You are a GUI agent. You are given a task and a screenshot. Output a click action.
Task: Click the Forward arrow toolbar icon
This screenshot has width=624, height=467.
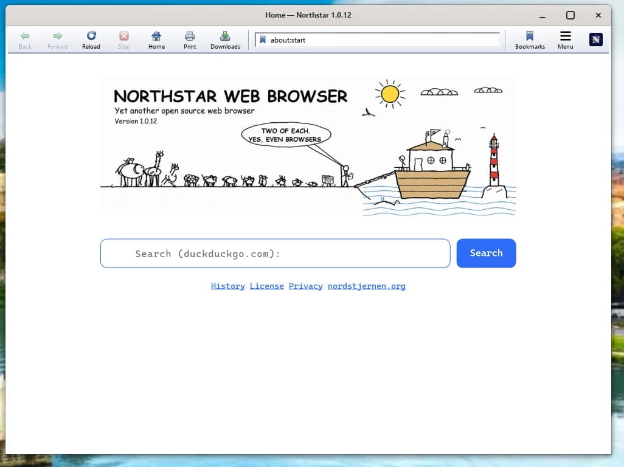click(58, 36)
